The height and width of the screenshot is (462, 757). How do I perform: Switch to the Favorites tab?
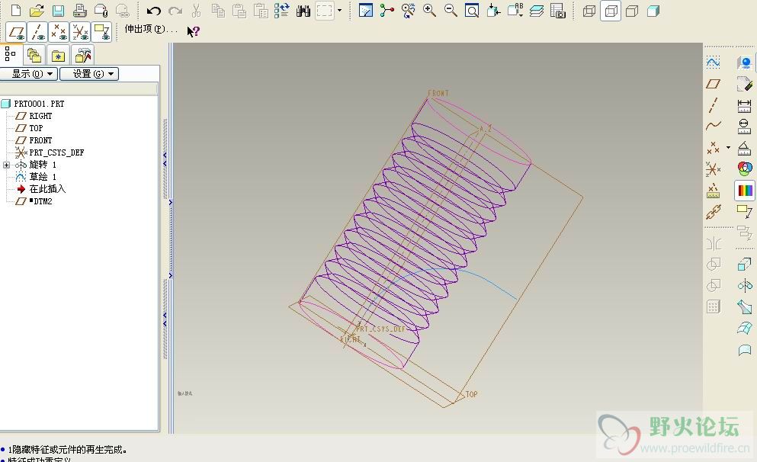tap(59, 56)
